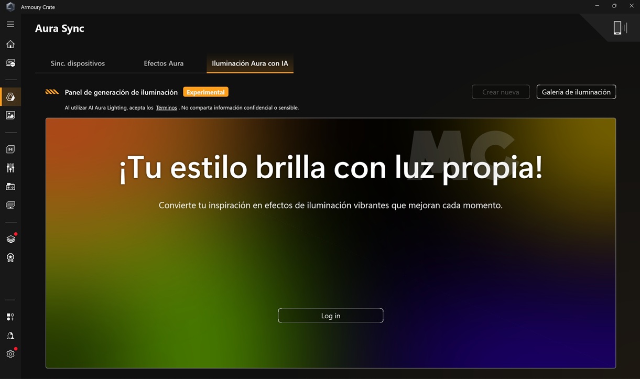
Task: Switch to the Sinc. dispositivos tab
Action: pyautogui.click(x=78, y=63)
